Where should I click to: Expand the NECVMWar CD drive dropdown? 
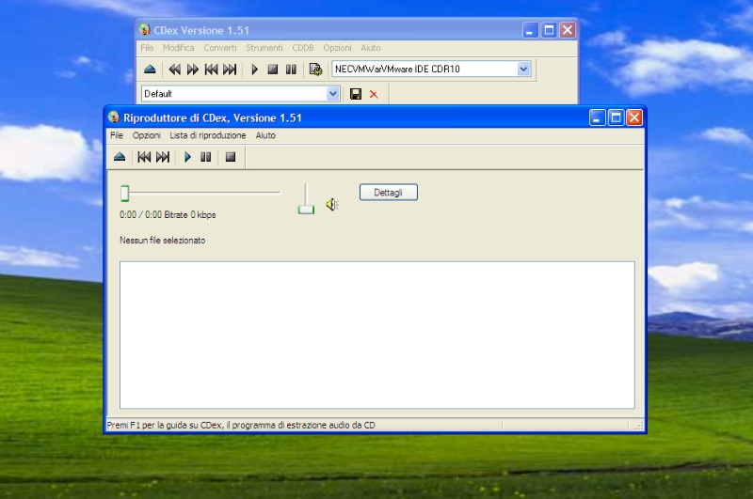524,69
